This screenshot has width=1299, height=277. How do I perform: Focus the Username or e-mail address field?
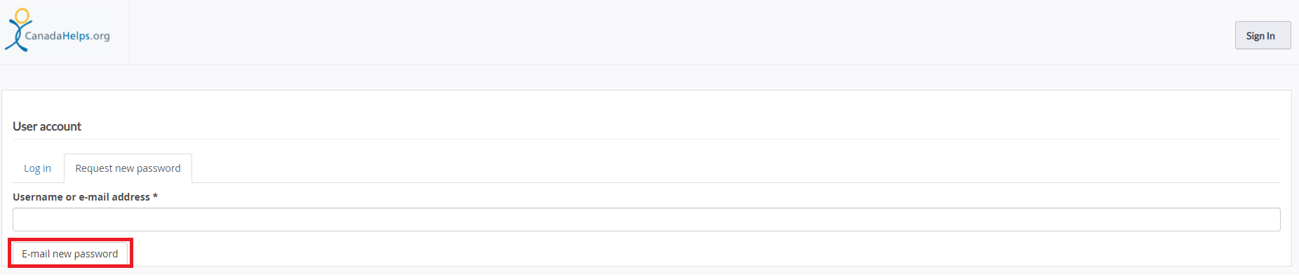(x=646, y=219)
